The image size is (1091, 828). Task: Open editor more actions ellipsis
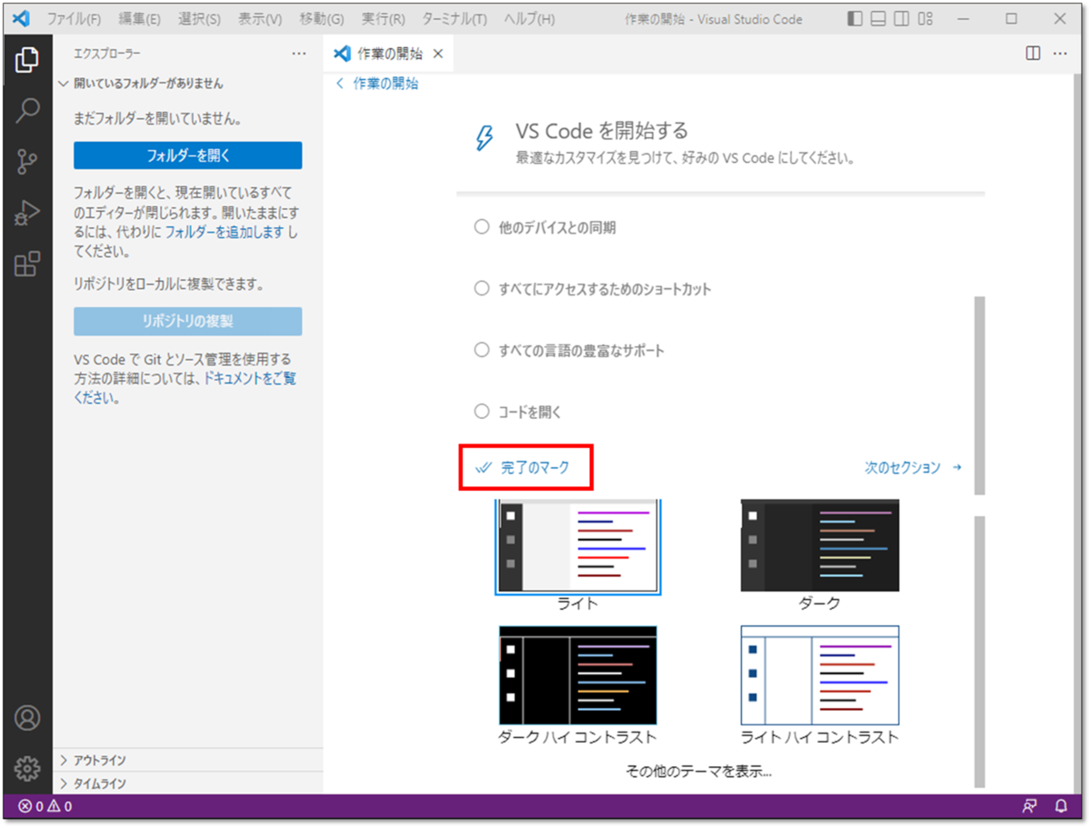[1060, 54]
